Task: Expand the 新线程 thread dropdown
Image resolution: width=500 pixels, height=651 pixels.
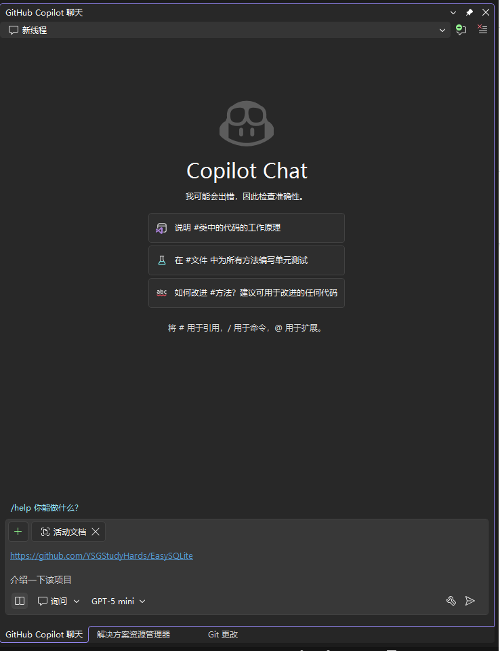Action: point(442,30)
